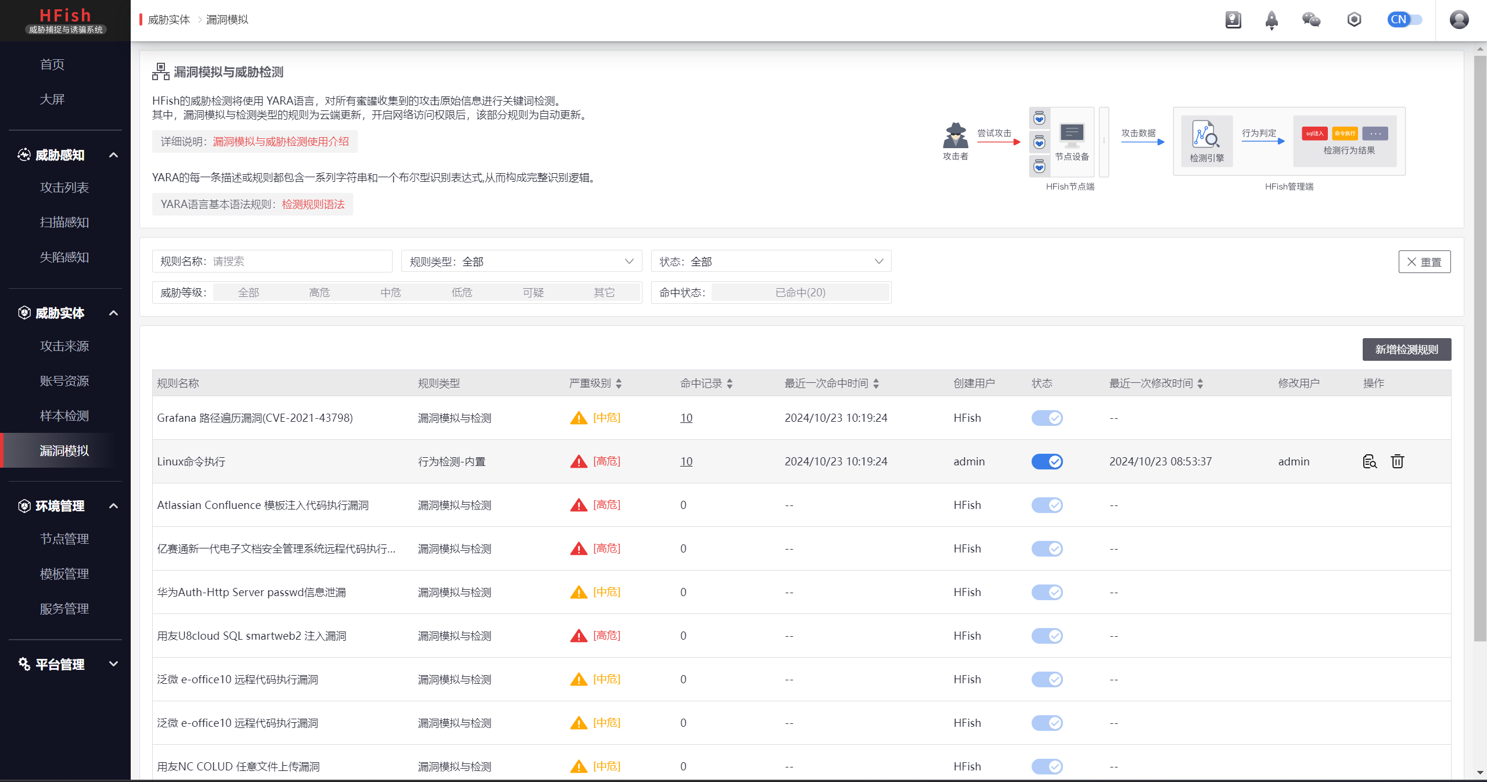1487x782 pixels.
Task: Open 失陷感知 in sidebar
Action: tap(64, 257)
